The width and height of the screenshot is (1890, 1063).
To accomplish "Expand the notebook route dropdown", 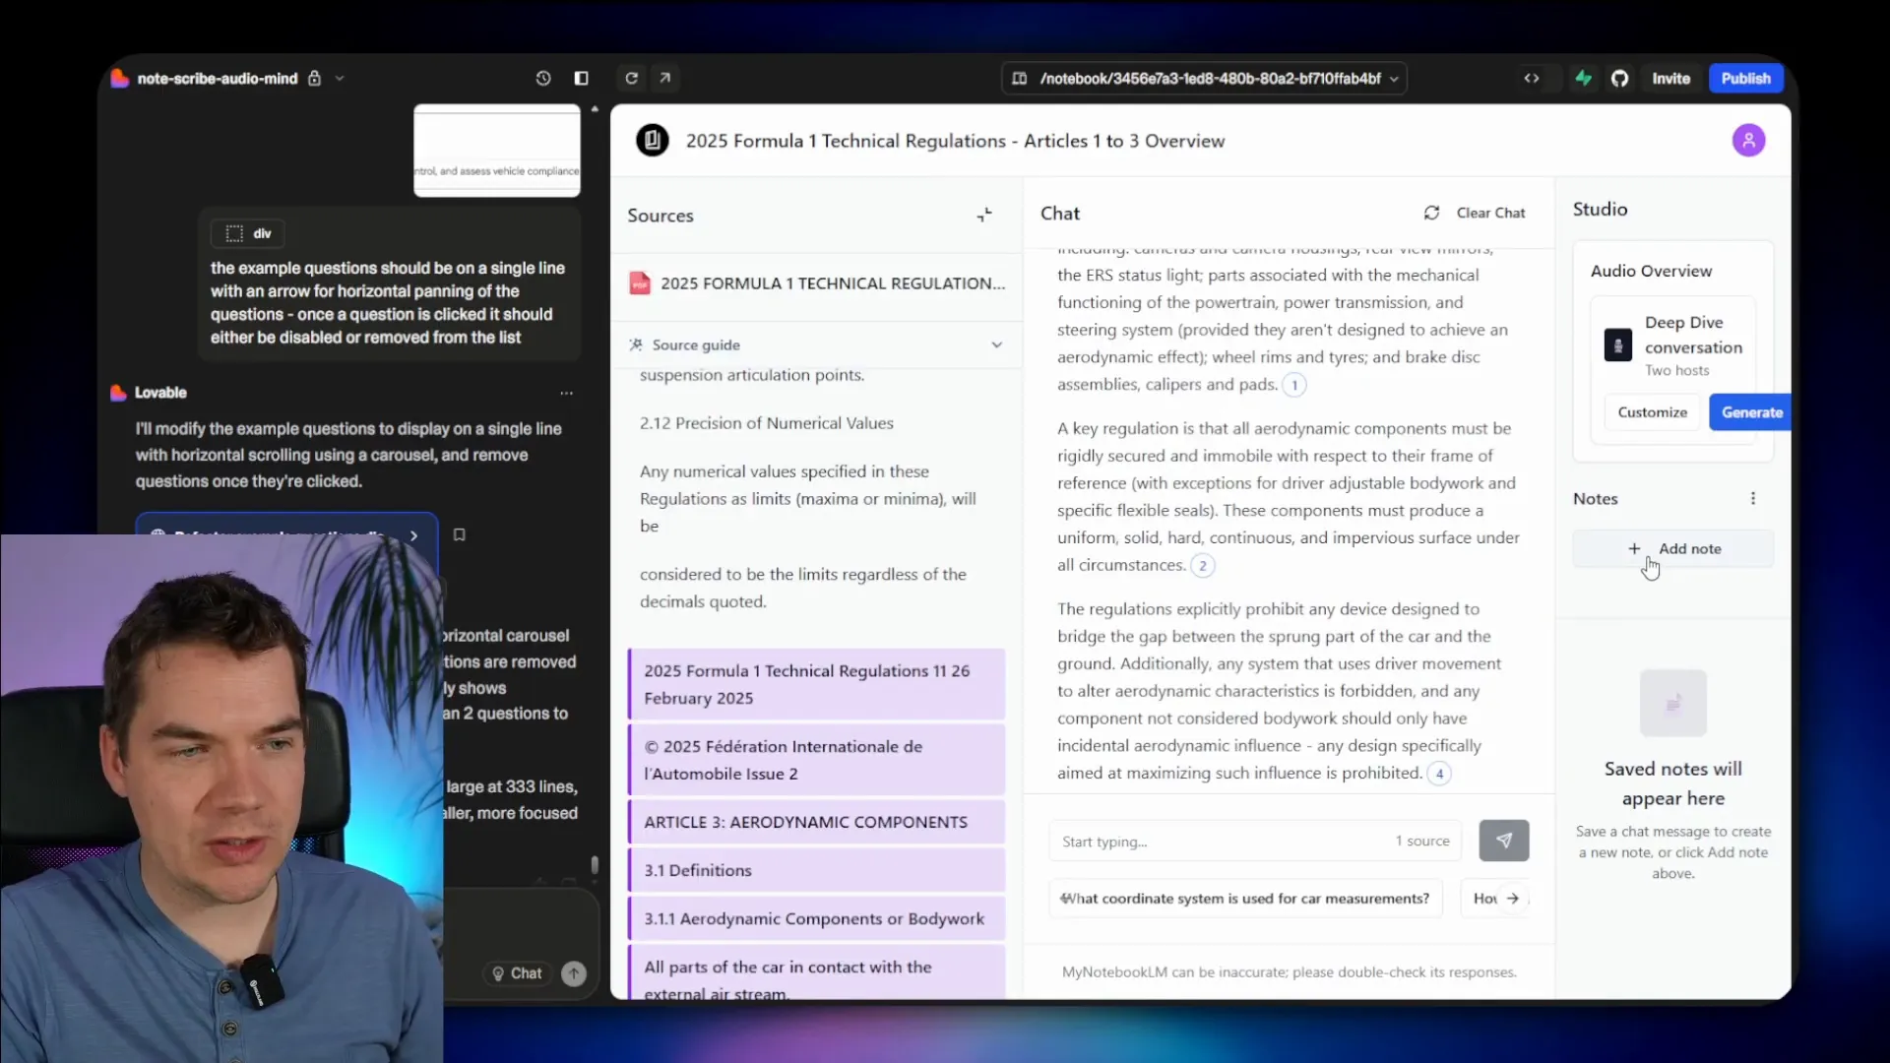I will (x=1394, y=79).
